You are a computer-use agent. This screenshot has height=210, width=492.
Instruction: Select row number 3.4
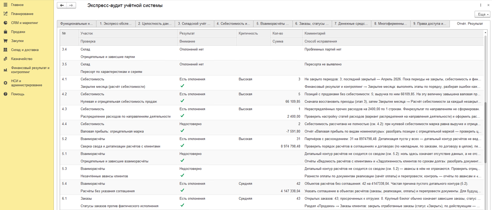[64, 49]
